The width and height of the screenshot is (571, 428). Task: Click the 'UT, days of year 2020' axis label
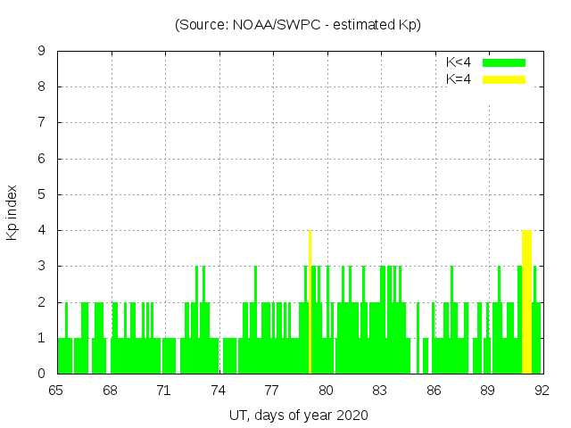click(x=298, y=415)
